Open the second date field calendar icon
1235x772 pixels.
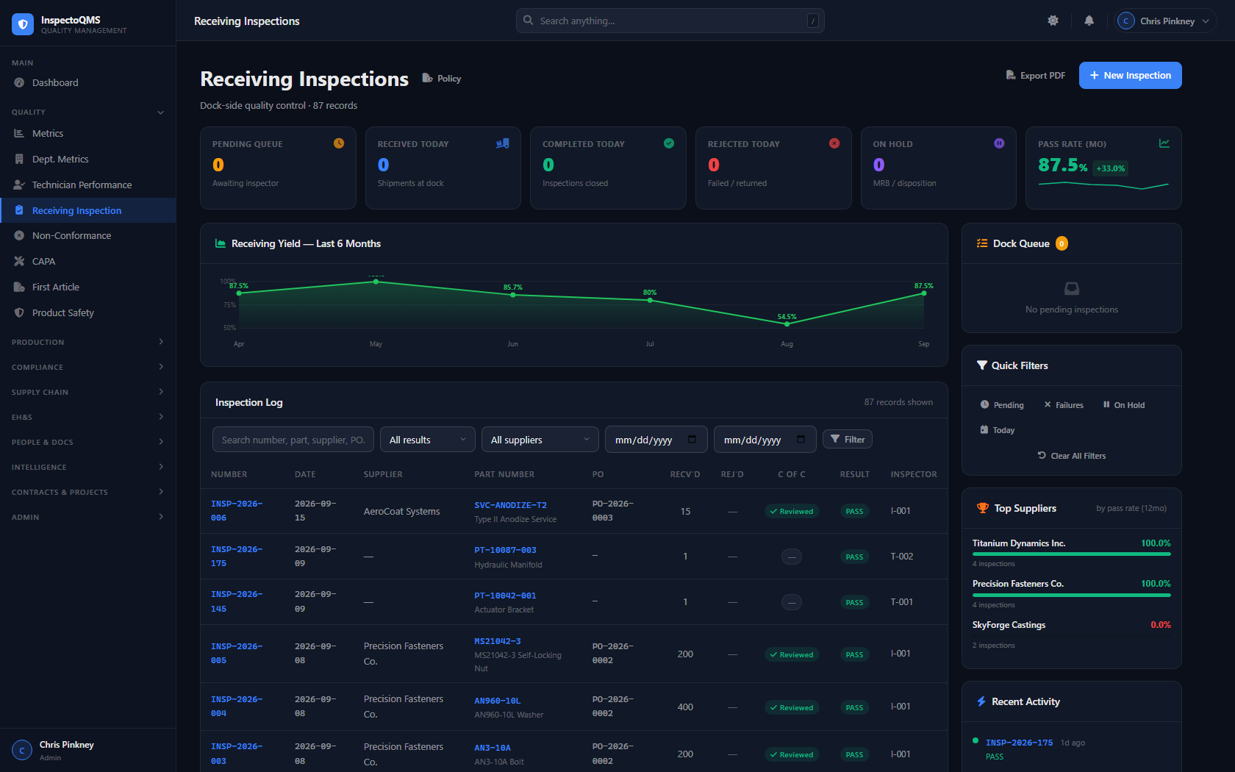click(801, 440)
